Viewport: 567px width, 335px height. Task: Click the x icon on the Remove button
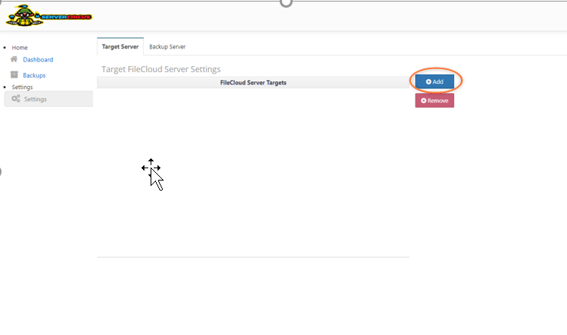(423, 101)
